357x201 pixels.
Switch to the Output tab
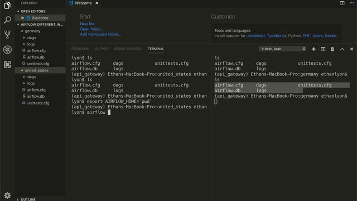[102, 49]
